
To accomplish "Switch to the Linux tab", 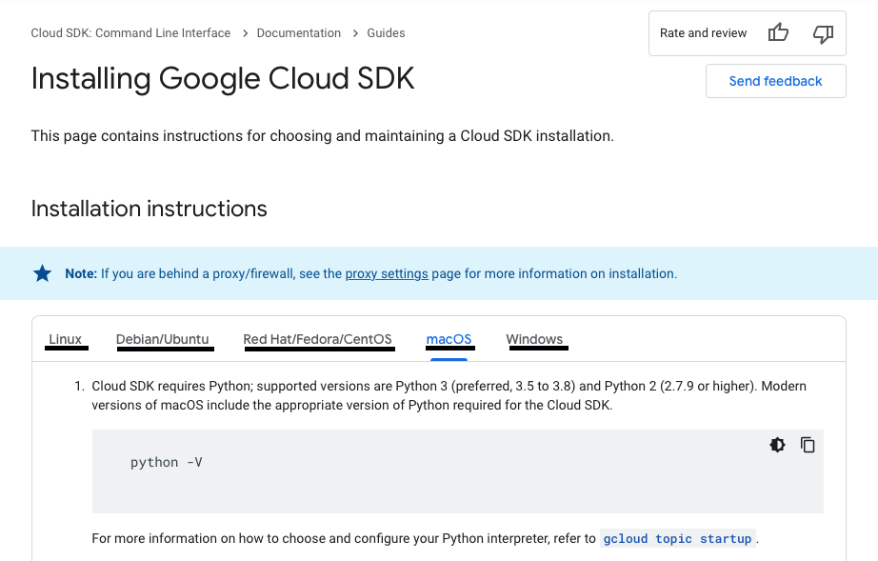I will 66,339.
